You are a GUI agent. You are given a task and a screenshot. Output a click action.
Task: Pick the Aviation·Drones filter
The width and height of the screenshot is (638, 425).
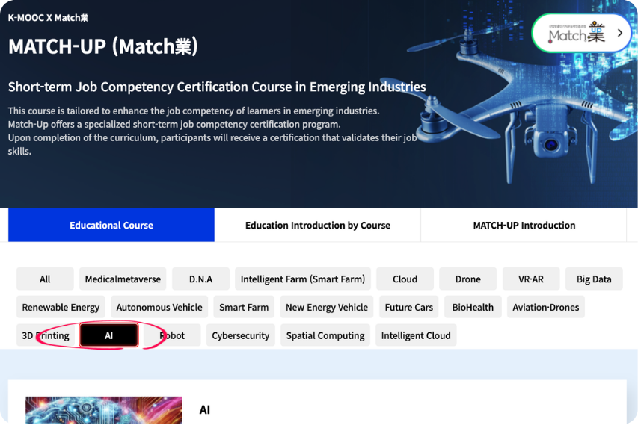546,307
